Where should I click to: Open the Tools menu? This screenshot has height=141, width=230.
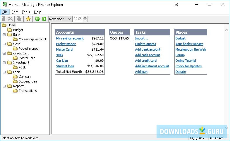coord(25,12)
